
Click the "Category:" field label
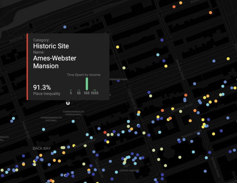[41, 40]
